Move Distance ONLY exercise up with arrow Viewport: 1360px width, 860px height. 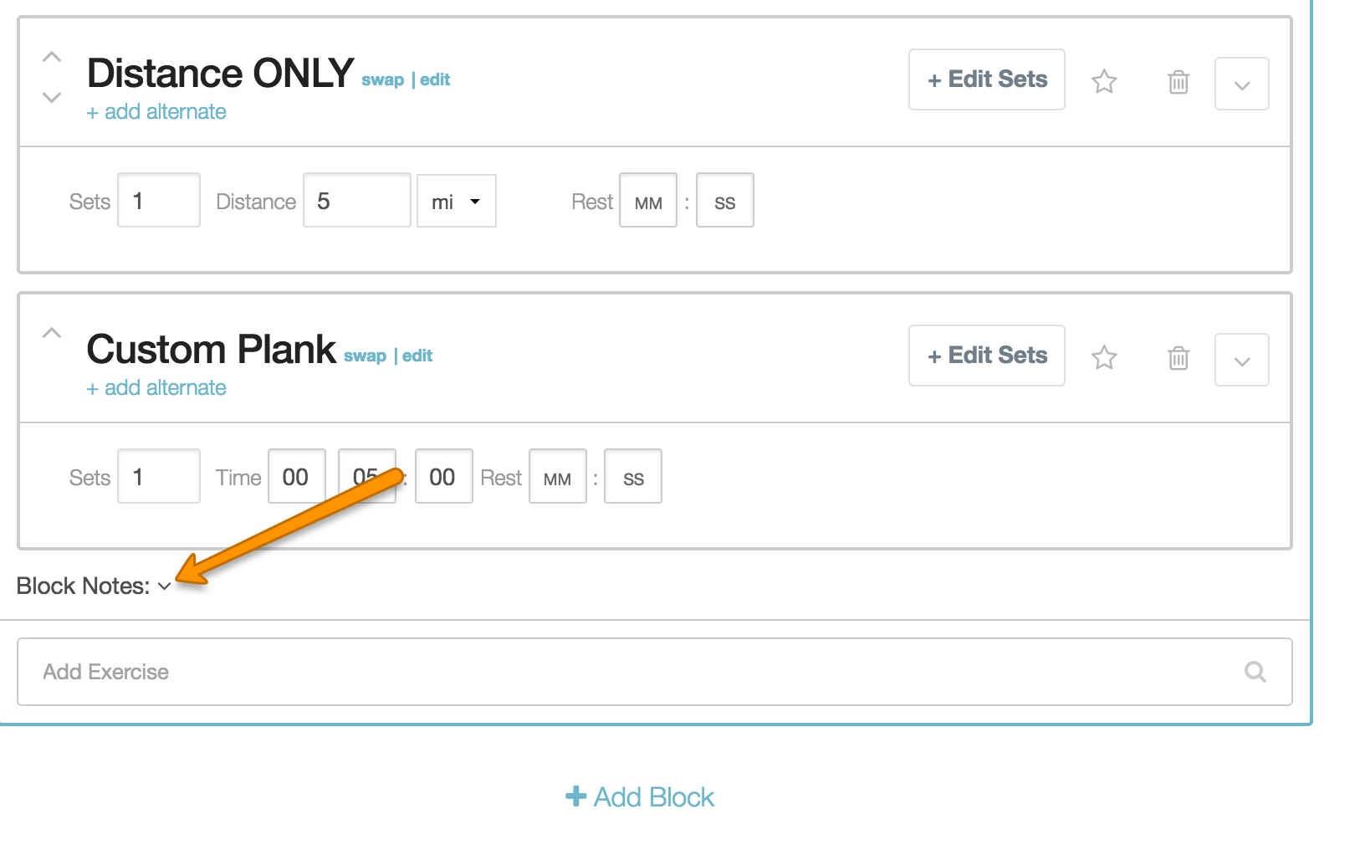point(52,57)
